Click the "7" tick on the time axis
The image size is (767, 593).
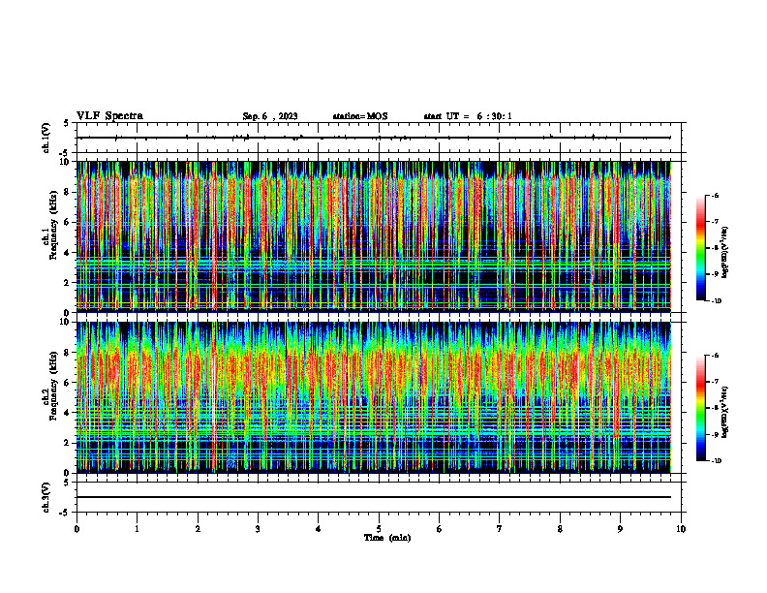[500, 529]
